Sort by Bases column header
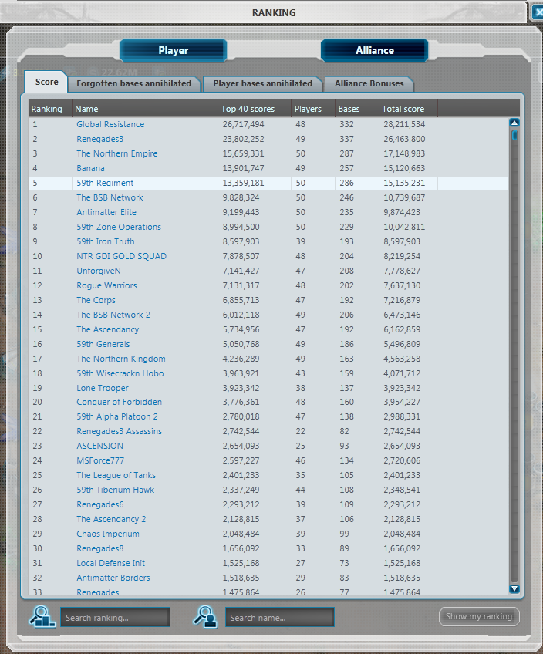 coord(357,109)
